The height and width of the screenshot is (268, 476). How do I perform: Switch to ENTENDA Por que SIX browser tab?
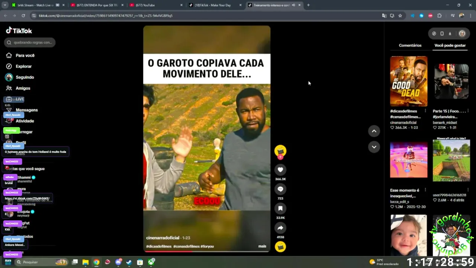(97, 5)
